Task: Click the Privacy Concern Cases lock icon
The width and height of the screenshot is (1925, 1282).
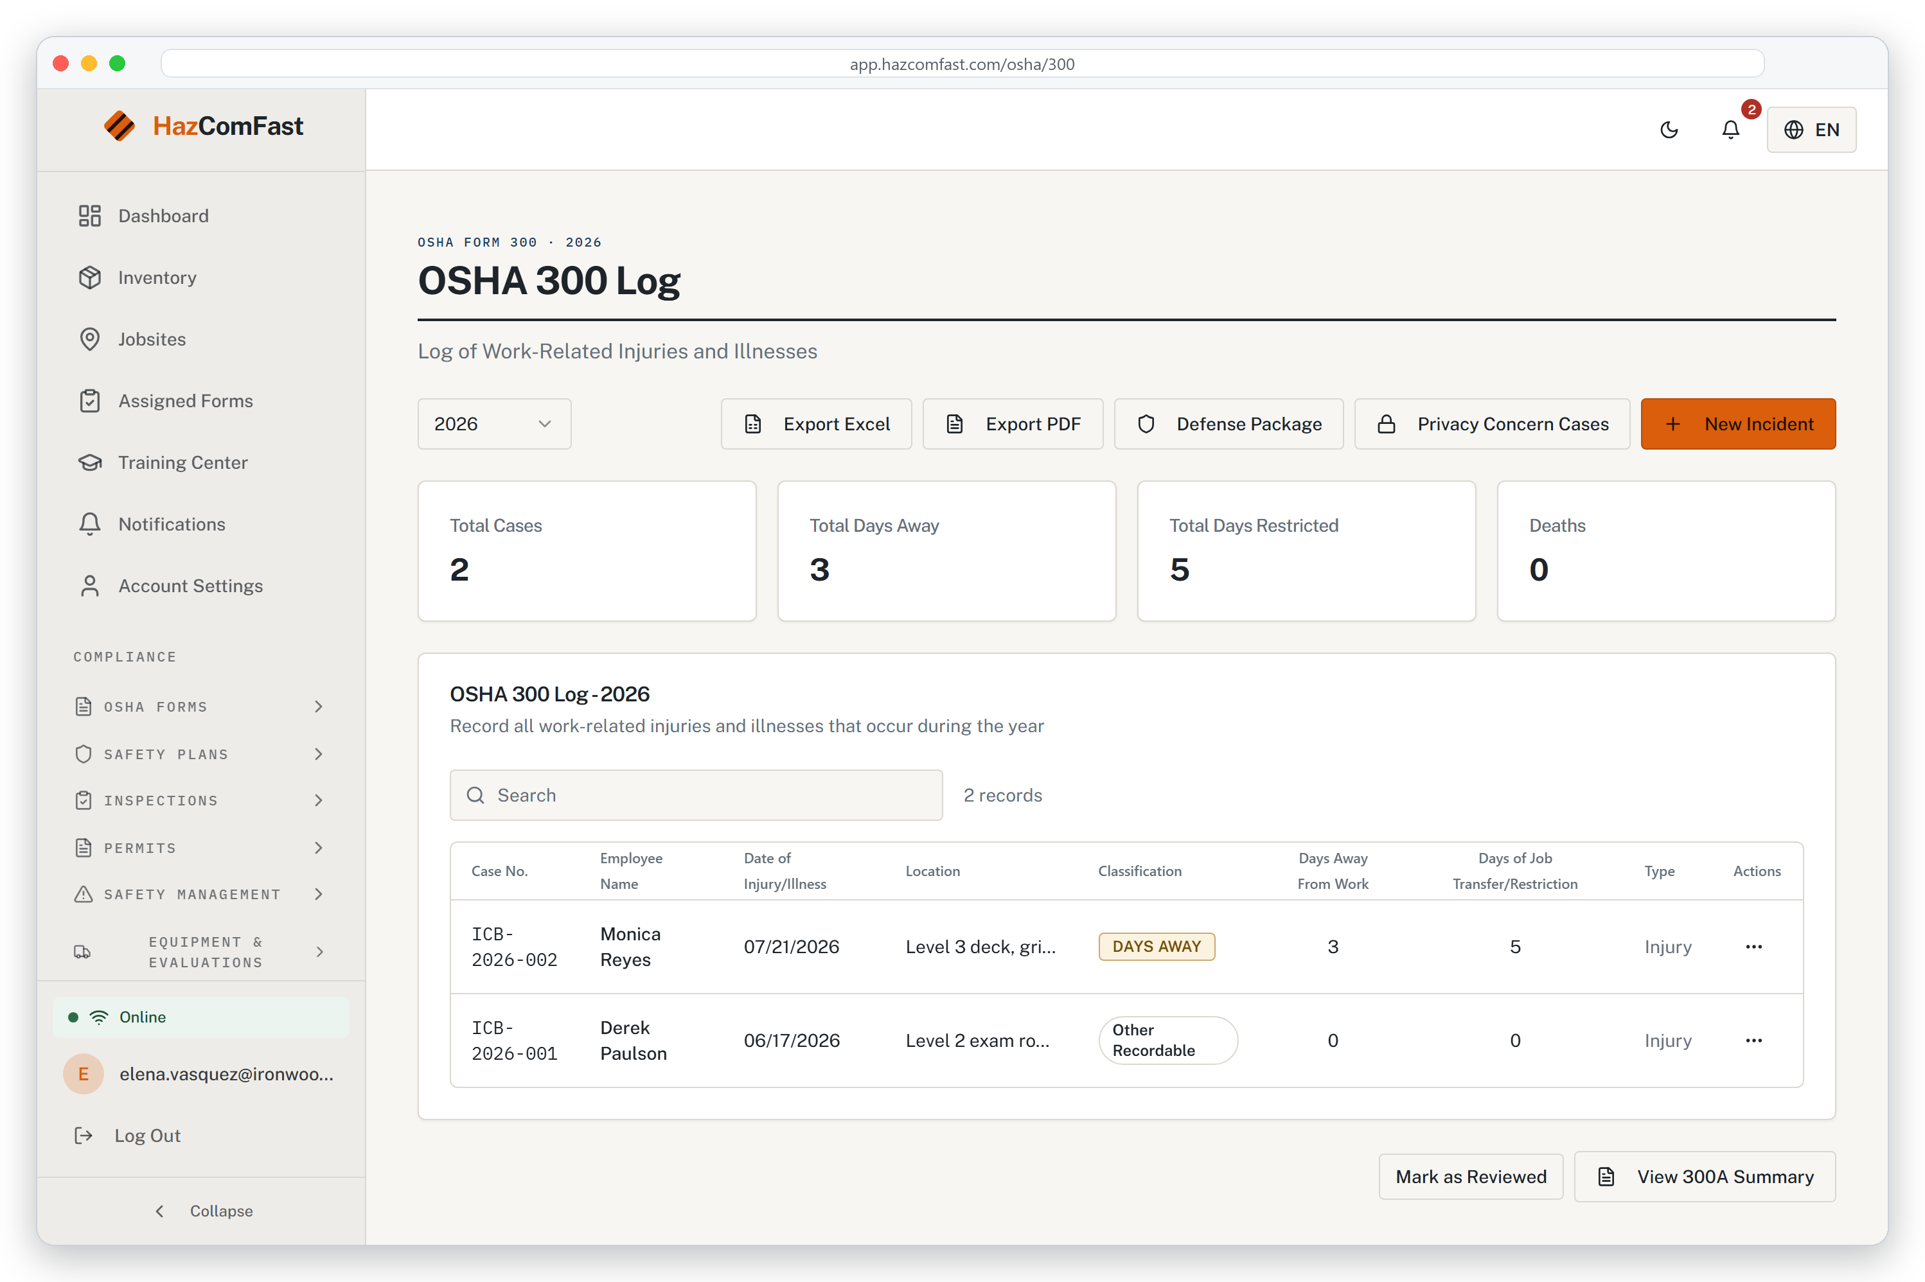Action: [x=1387, y=423]
